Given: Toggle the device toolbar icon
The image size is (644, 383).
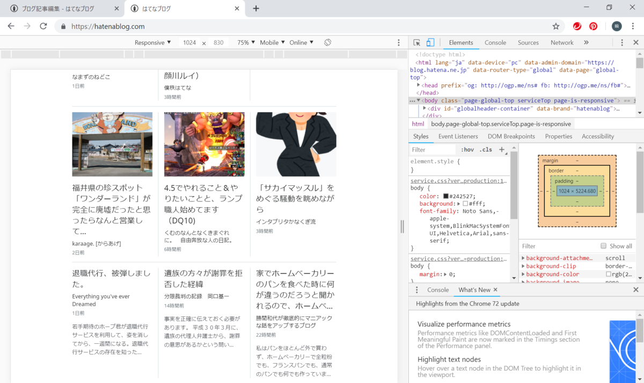Looking at the screenshot, I should 430,42.
